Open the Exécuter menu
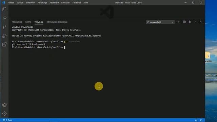The height and width of the screenshot is (122, 217). (x=65, y=3)
